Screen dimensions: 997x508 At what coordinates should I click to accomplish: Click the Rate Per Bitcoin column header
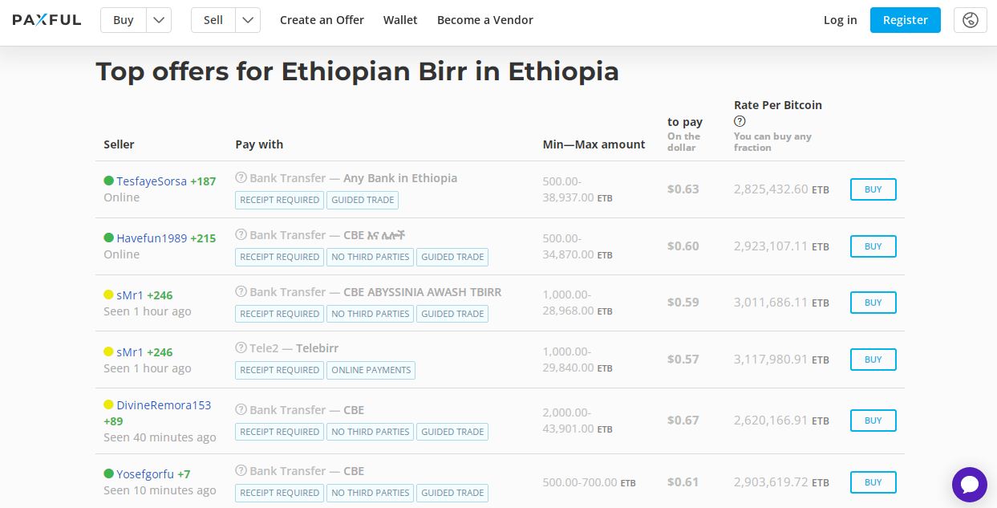click(x=778, y=105)
